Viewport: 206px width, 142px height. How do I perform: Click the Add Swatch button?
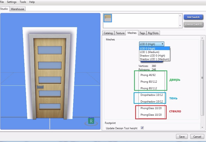(x=193, y=17)
